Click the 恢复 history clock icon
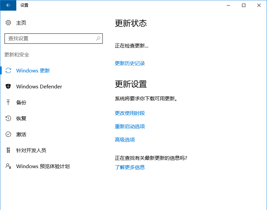Screen dimensions: 267x210 click(9, 118)
